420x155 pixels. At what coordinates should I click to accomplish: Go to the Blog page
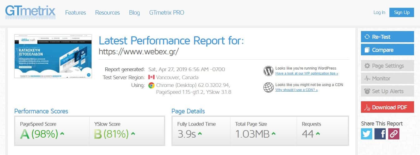click(134, 13)
